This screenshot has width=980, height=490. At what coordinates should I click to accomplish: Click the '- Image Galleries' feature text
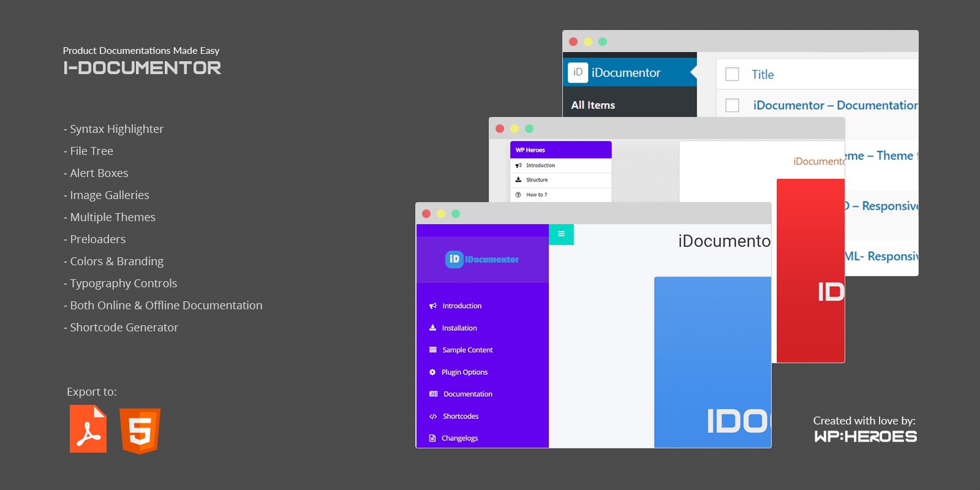tap(106, 195)
